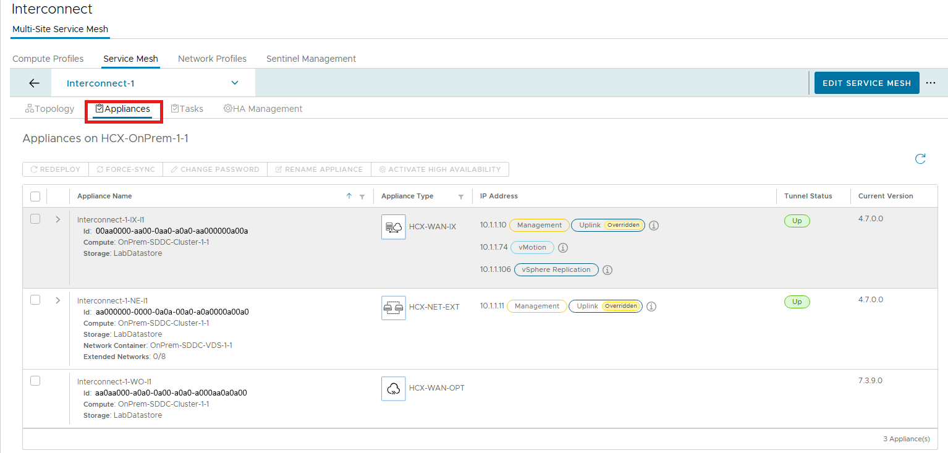Click the Up tunnel status for HCX-WAN-IX
Image resolution: width=948 pixels, height=453 pixels.
coord(797,221)
